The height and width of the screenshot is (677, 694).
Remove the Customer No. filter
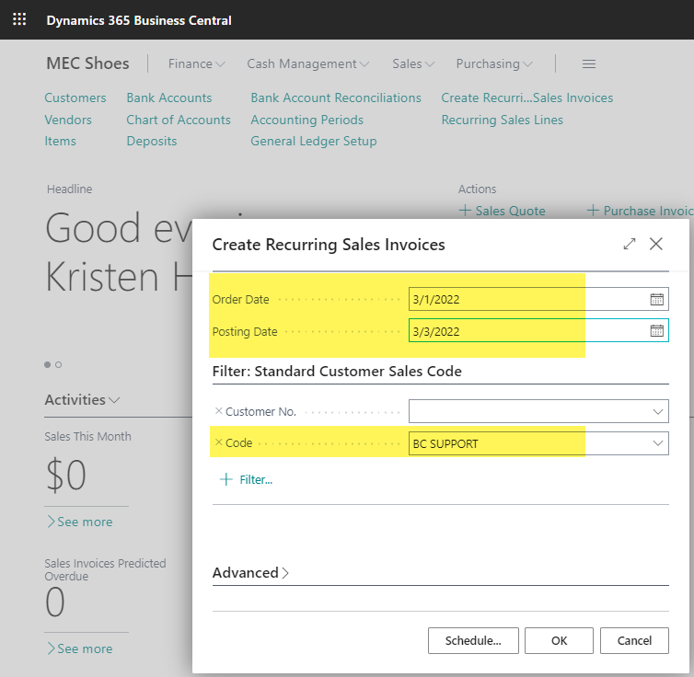(x=218, y=411)
